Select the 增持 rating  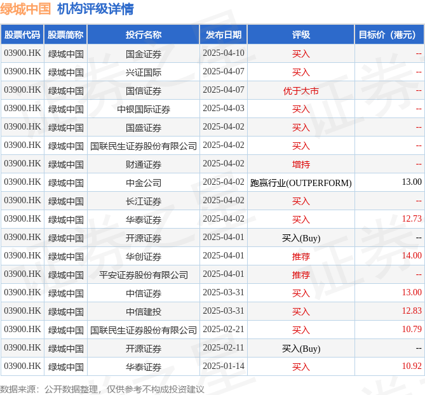coord(301,164)
